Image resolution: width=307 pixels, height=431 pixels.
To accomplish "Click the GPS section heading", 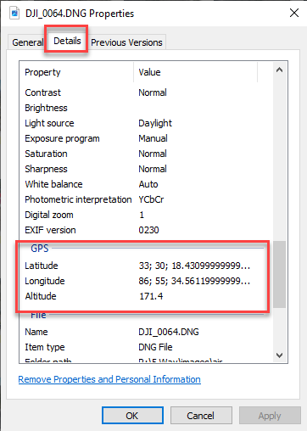I will click(40, 249).
